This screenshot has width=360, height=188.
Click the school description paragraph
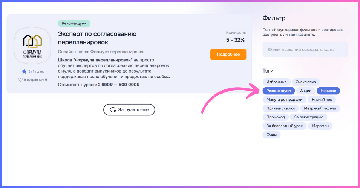coord(114,68)
